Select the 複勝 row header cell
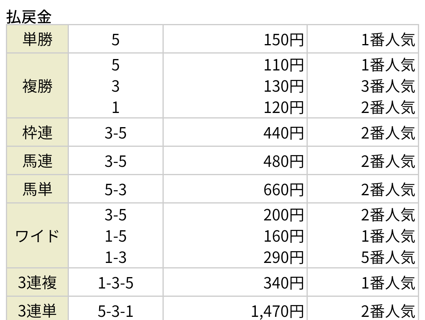 [37, 86]
